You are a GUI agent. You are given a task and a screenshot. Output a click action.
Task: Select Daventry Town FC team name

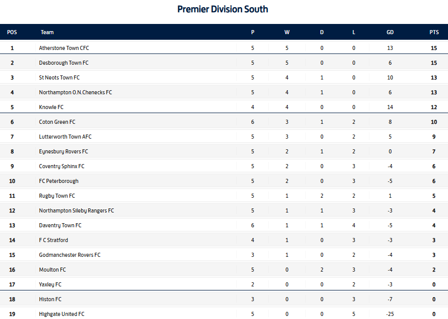60,225
